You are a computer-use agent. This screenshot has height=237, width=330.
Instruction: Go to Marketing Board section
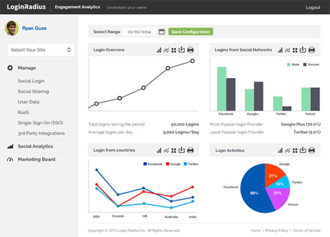(x=36, y=159)
